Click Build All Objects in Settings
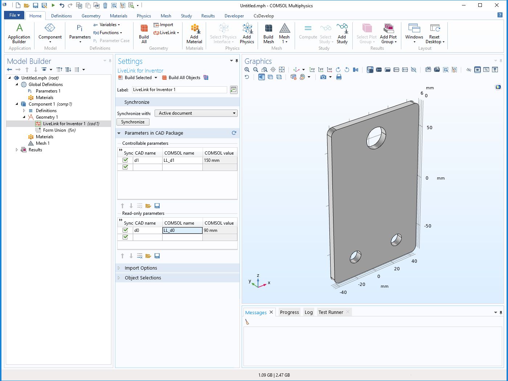The height and width of the screenshot is (381, 508). [185, 77]
